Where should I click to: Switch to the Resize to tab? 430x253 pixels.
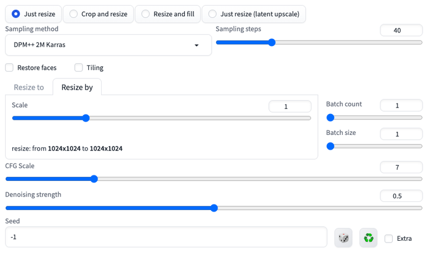(29, 87)
